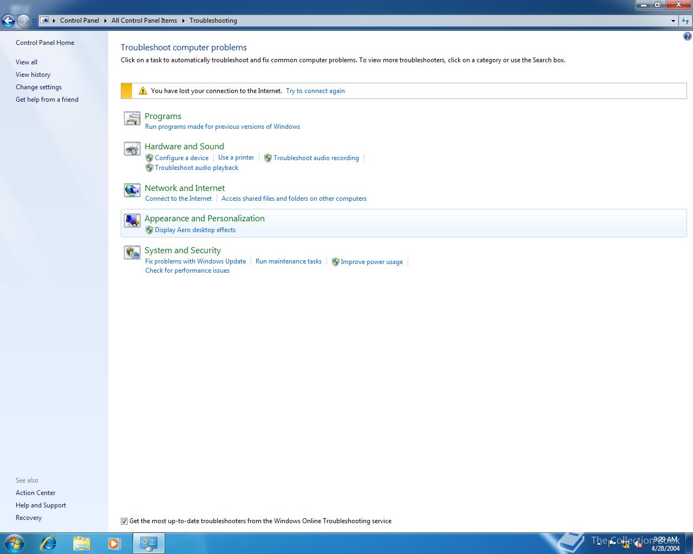Click the shield icon beside Improve power usage
Image resolution: width=693 pixels, height=554 pixels.
point(335,262)
